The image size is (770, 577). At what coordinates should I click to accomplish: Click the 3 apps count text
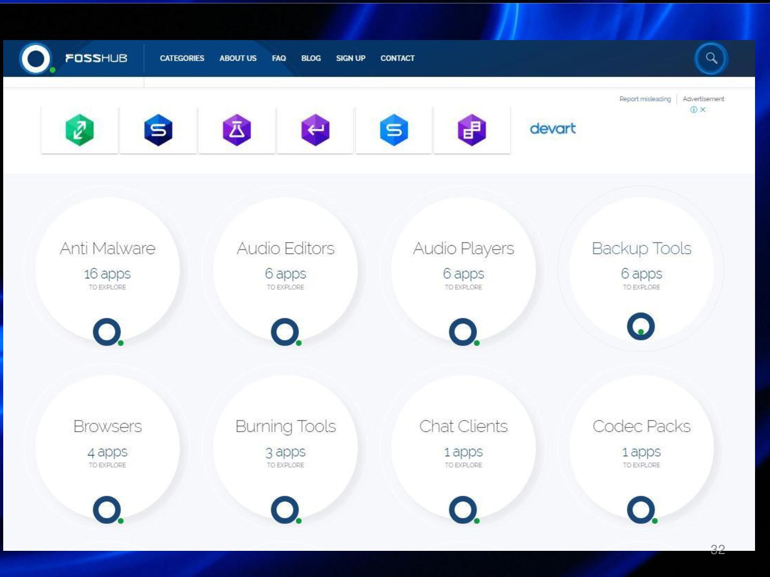tap(286, 452)
